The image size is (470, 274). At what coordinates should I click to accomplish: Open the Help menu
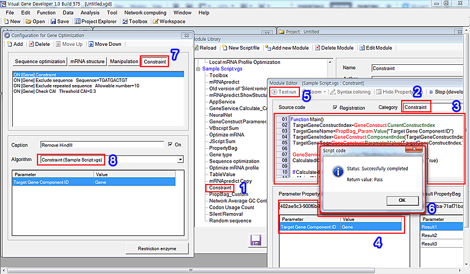[204, 12]
